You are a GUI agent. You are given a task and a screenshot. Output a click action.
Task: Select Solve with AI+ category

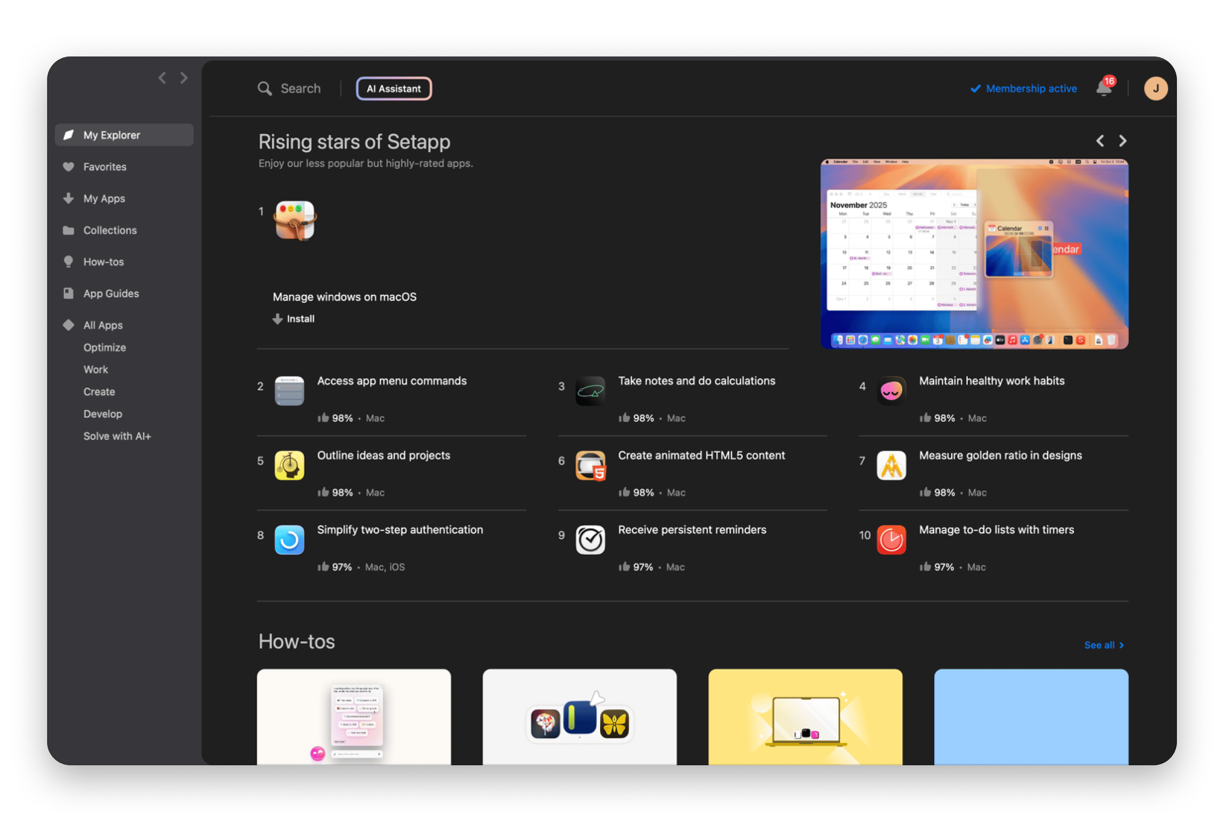tap(117, 436)
